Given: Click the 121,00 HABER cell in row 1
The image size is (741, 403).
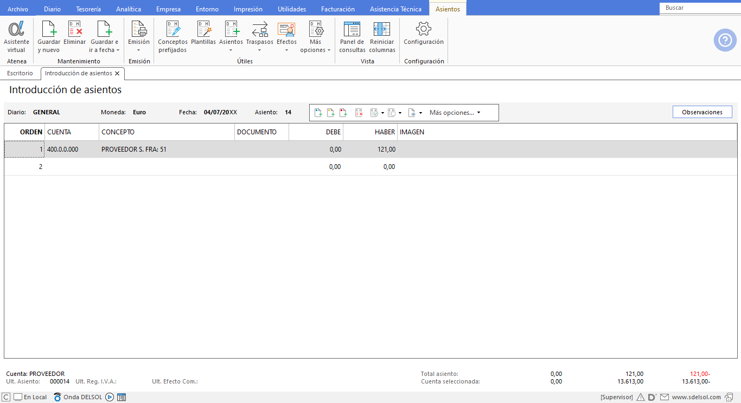Looking at the screenshot, I should point(370,149).
